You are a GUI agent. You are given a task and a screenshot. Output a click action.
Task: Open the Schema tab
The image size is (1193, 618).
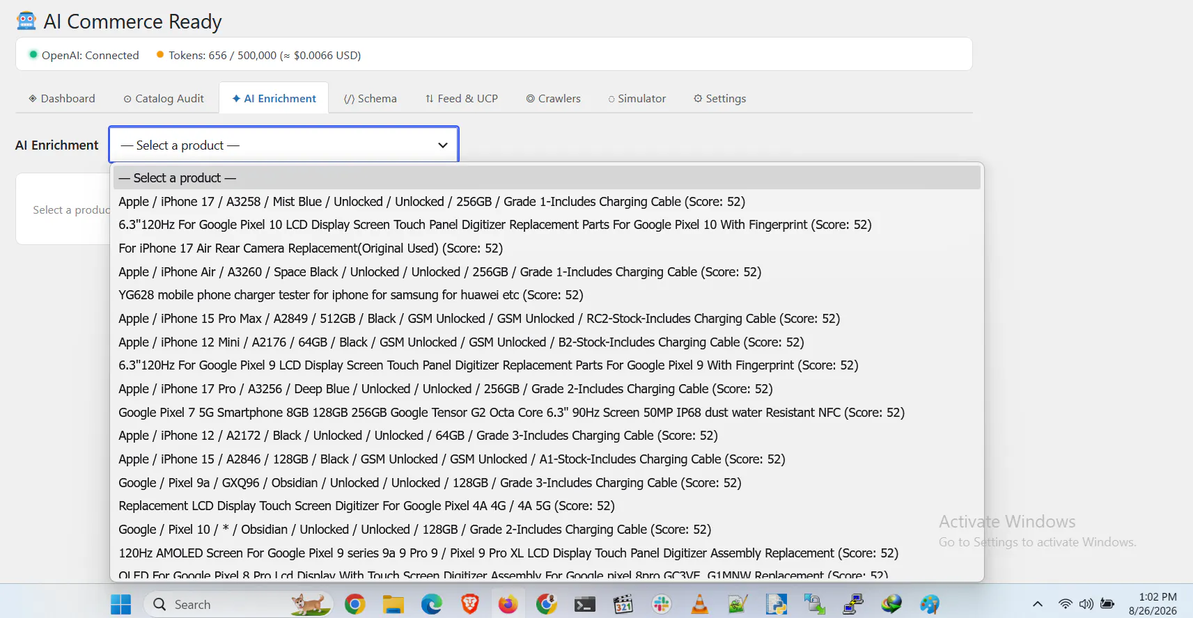coord(371,98)
